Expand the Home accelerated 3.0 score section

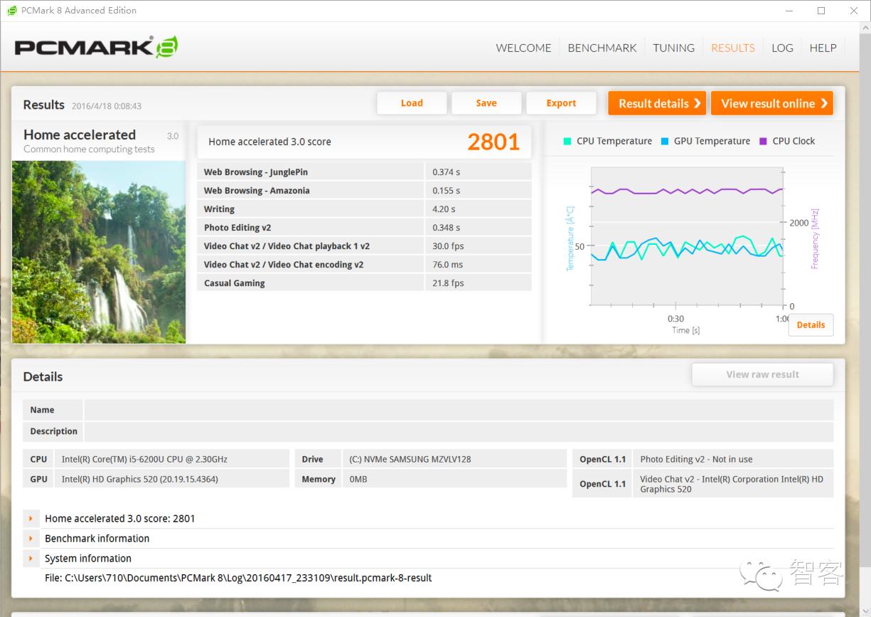pos(31,519)
